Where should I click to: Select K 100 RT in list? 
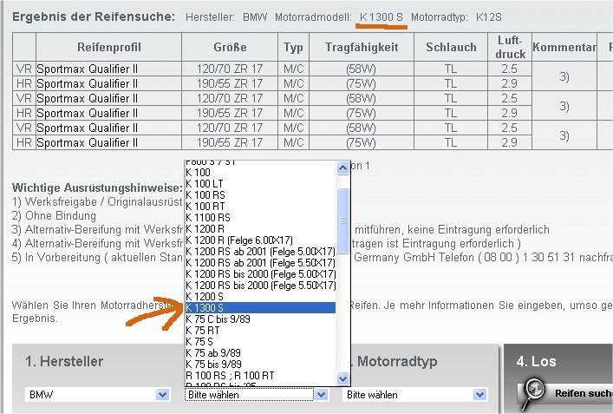pyautogui.click(x=260, y=207)
